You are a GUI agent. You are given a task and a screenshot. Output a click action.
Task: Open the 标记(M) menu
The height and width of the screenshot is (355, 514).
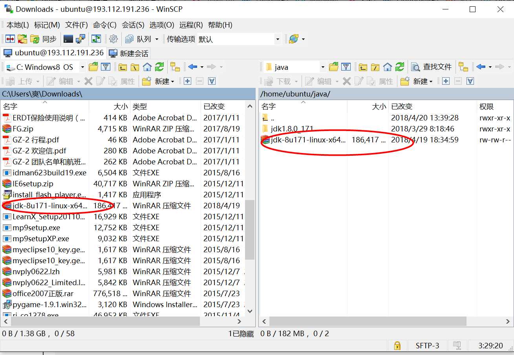pyautogui.click(x=47, y=25)
